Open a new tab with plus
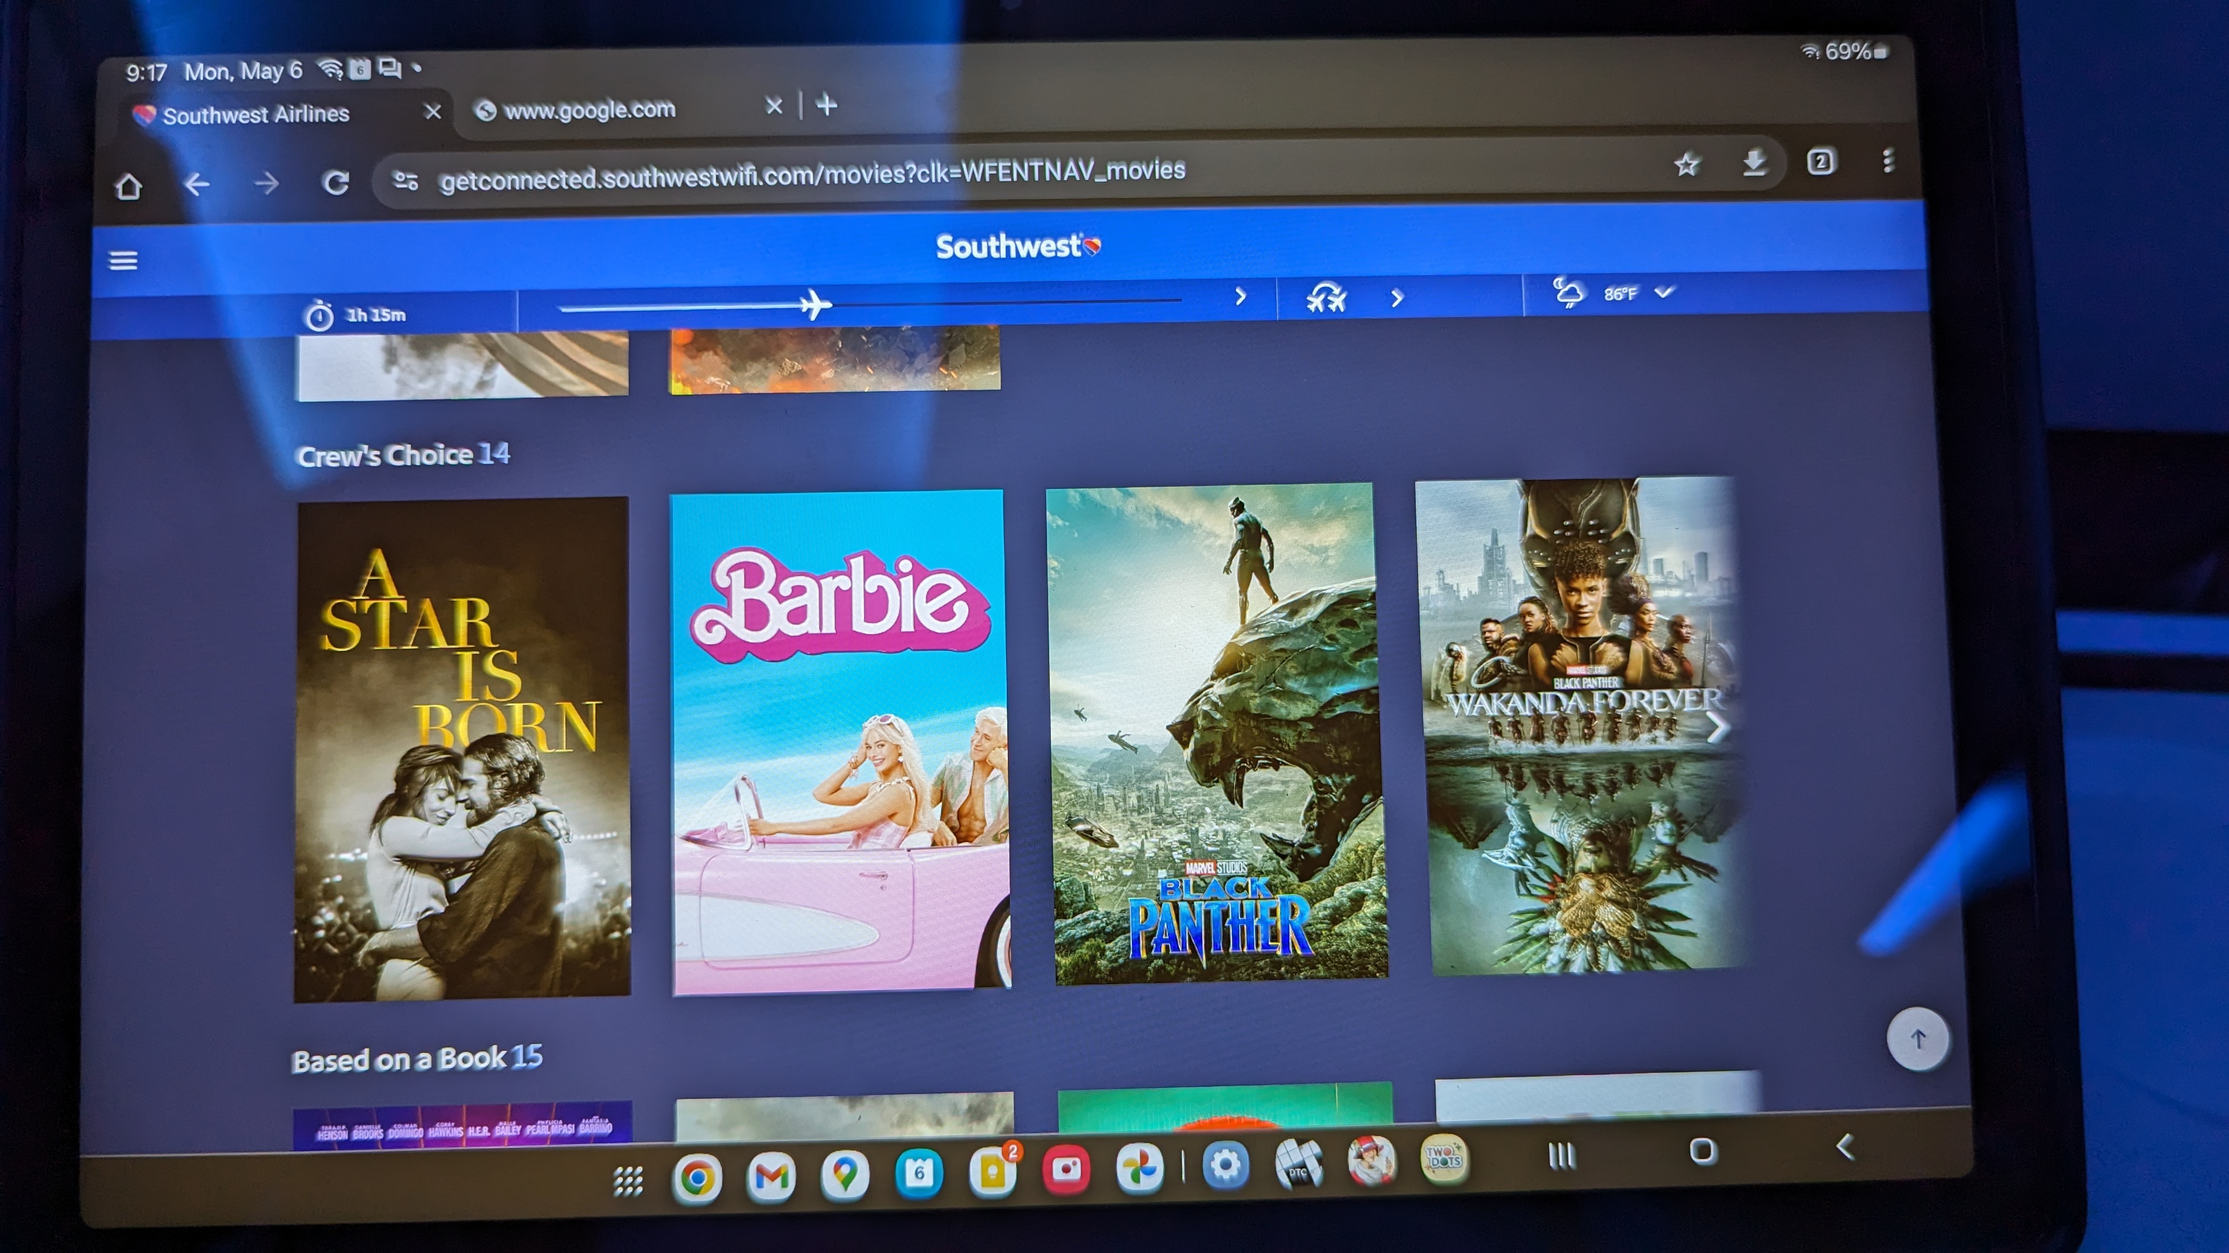Image resolution: width=2229 pixels, height=1253 pixels. 827,106
